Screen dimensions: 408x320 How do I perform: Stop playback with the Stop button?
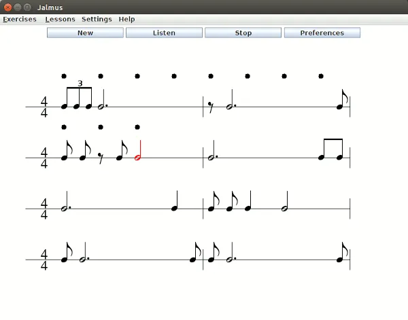(x=243, y=33)
